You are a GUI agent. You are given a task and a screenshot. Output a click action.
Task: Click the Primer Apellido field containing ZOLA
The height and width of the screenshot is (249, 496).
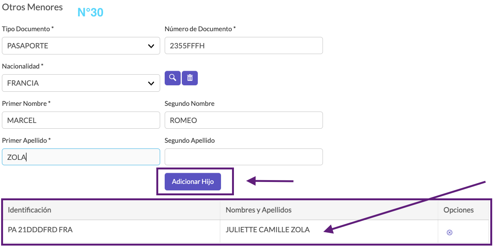[81, 157]
